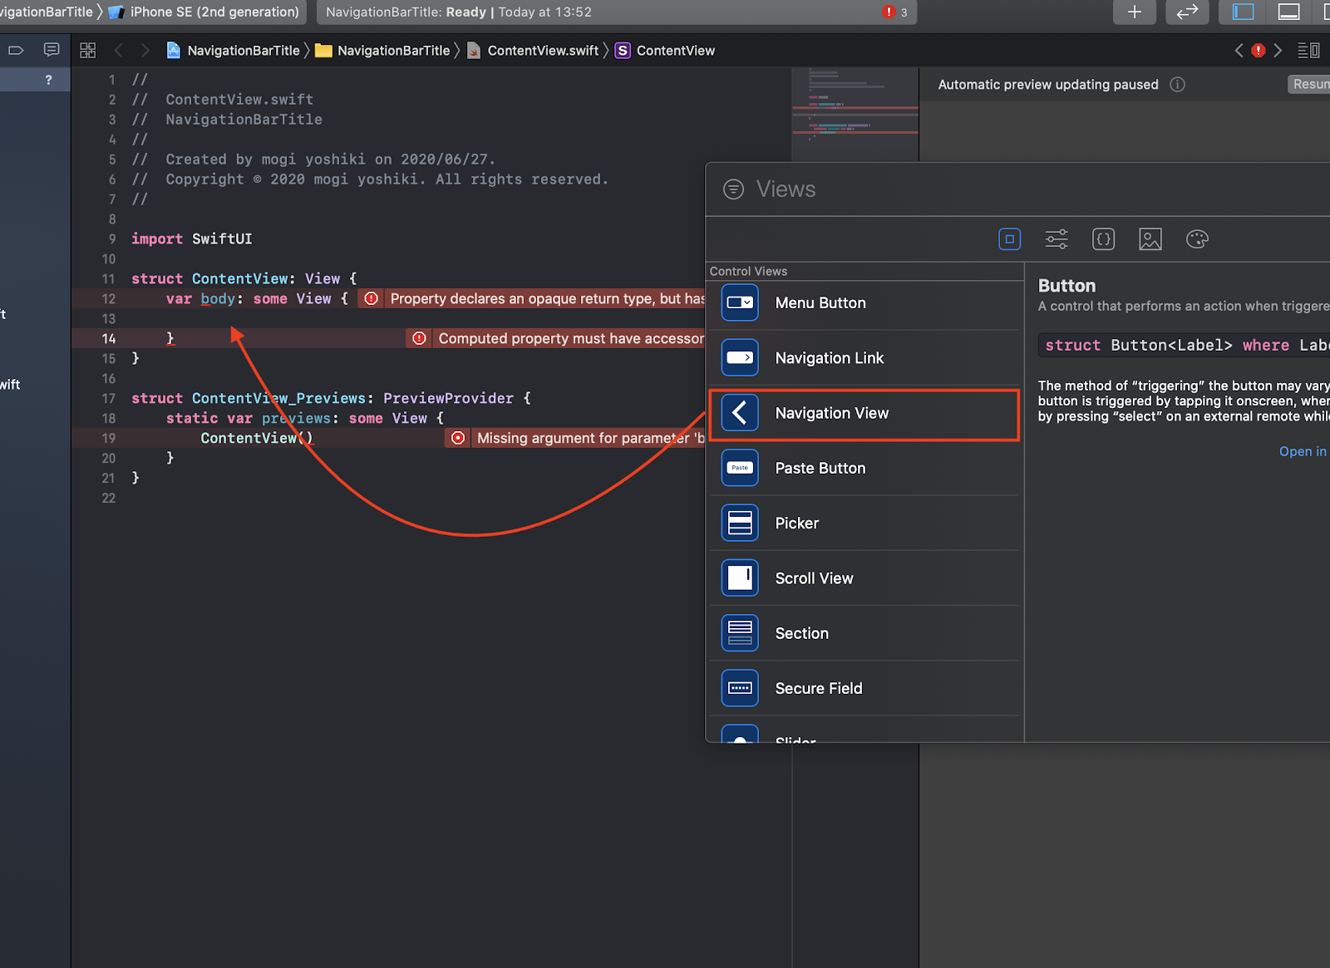
Task: Click the Resume preview button
Action: [x=1309, y=84]
